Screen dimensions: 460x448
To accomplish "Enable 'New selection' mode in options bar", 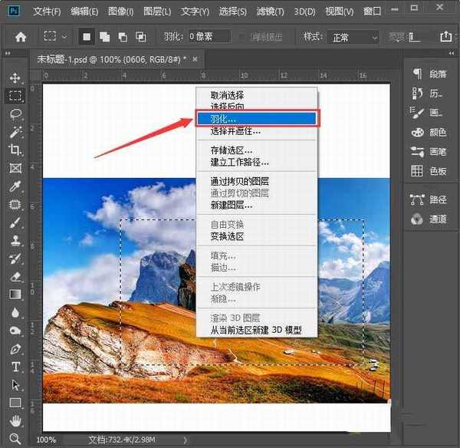I will coord(87,37).
